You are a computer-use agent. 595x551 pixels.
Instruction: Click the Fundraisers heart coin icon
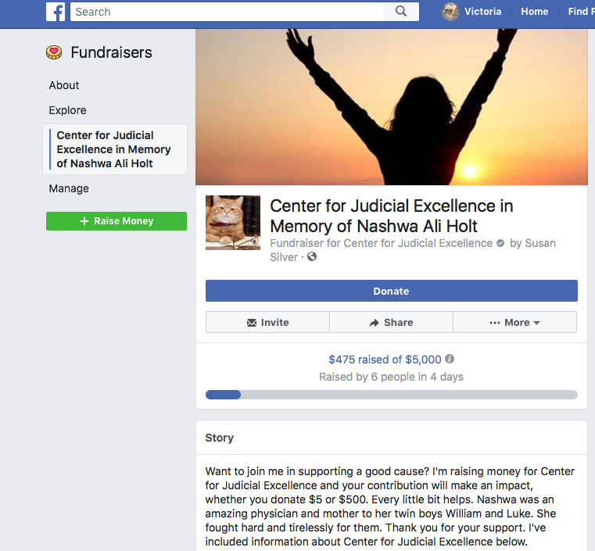pos(54,52)
